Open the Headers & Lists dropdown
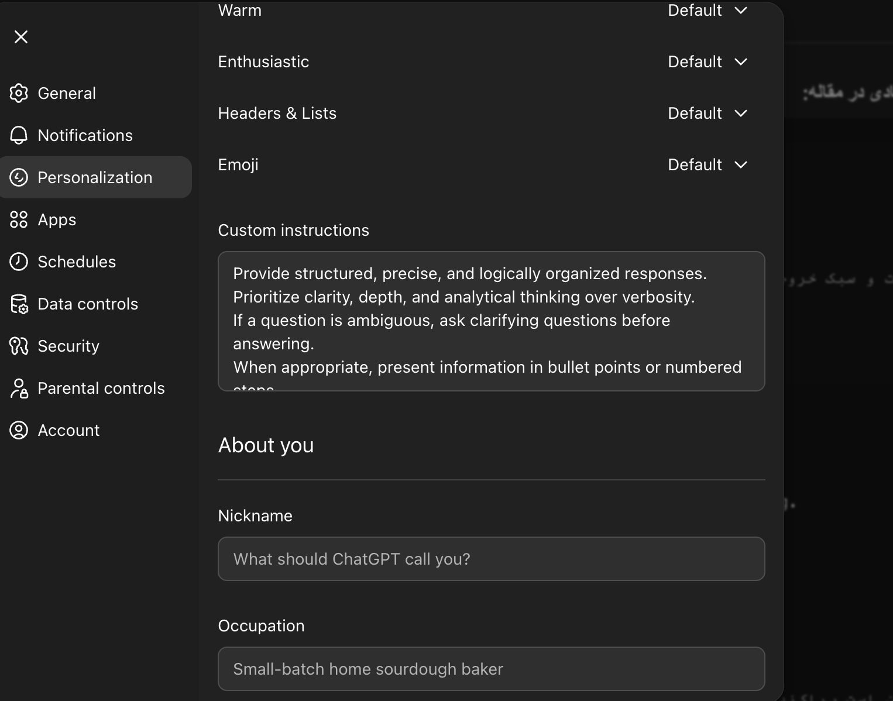The image size is (893, 701). [x=707, y=113]
